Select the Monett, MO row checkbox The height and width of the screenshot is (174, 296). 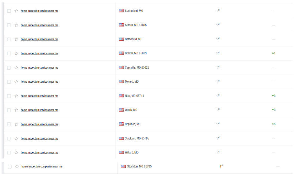click(9, 82)
